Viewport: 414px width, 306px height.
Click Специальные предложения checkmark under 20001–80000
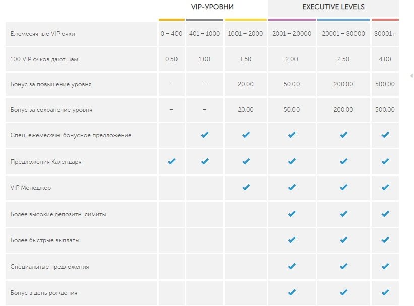pyautogui.click(x=343, y=266)
